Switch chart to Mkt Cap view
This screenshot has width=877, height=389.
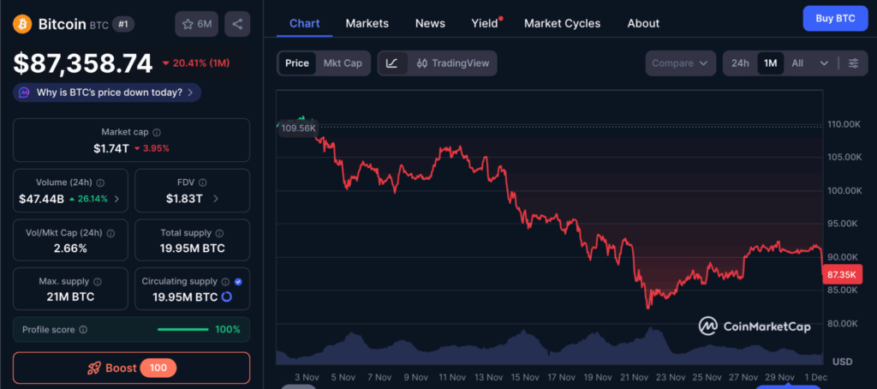coord(342,63)
